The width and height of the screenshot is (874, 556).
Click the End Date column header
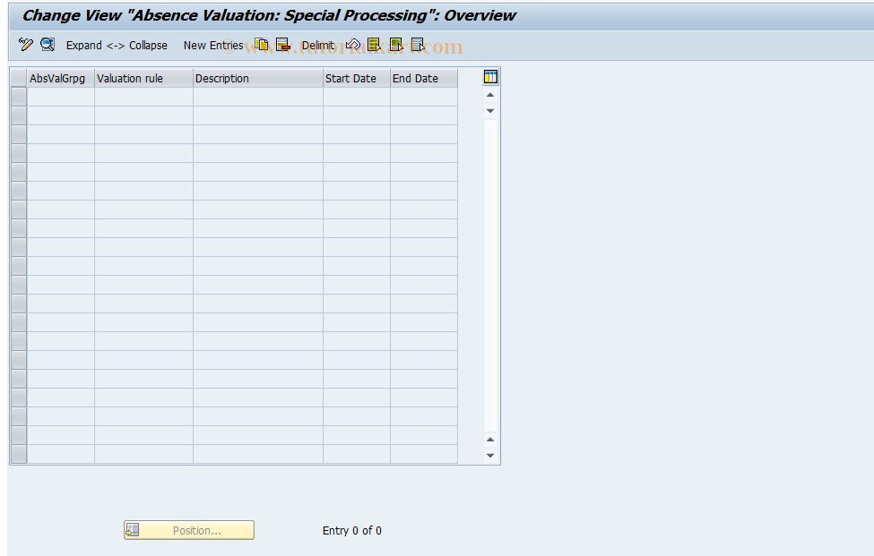pyautogui.click(x=424, y=79)
